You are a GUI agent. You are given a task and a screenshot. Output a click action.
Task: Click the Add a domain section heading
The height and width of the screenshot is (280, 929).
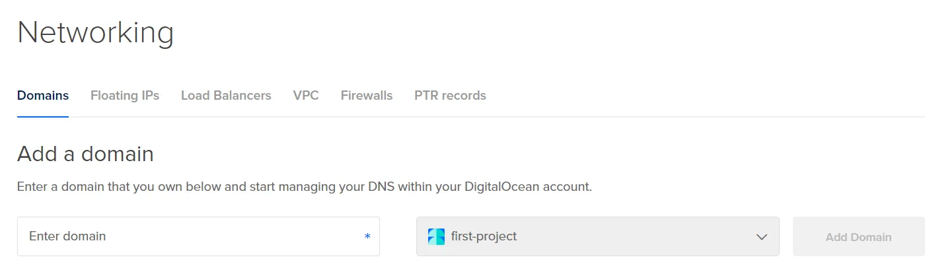(85, 154)
